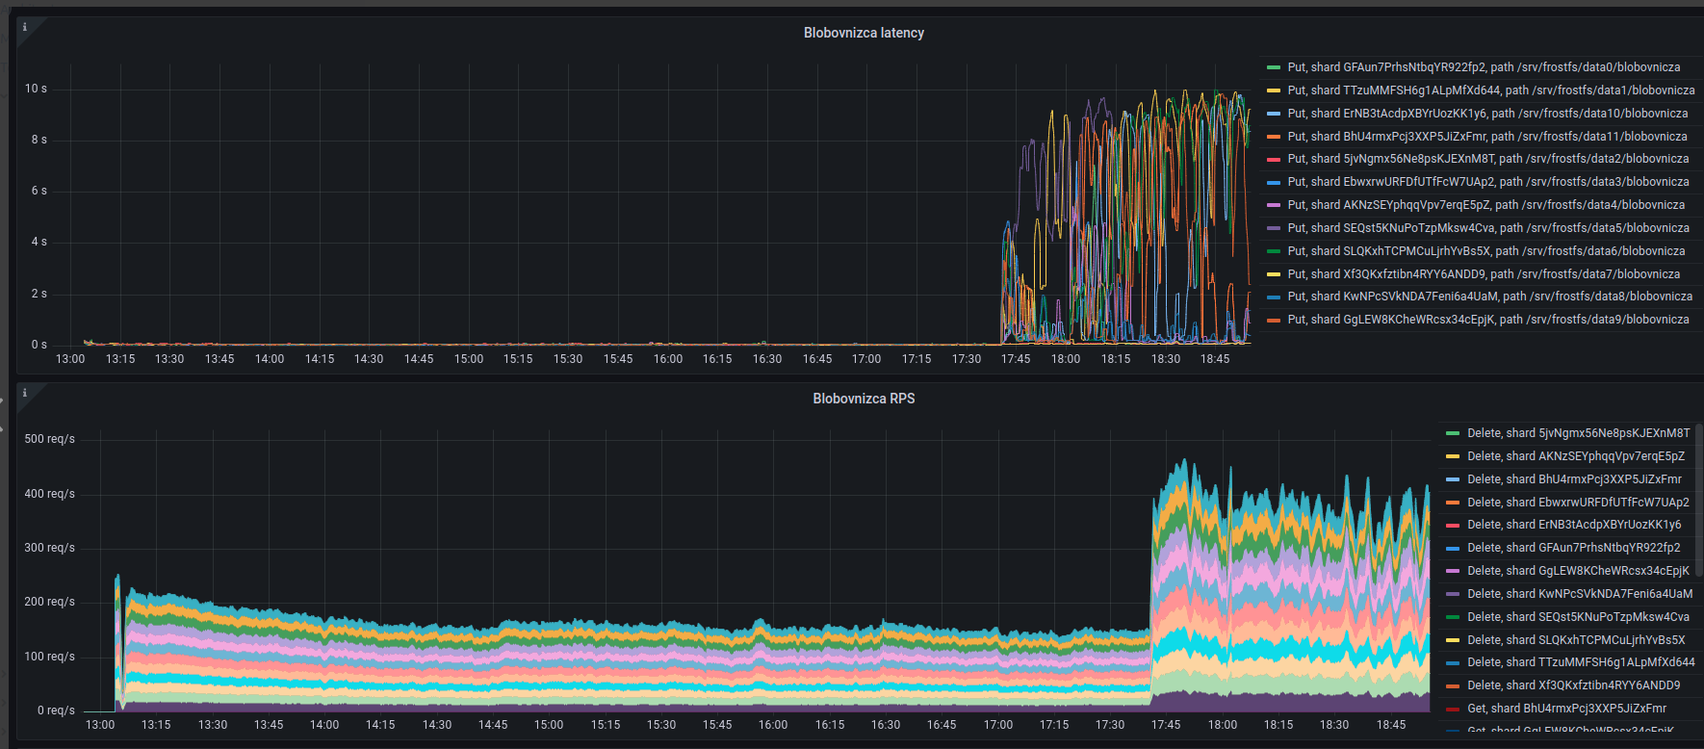Toggle Put series with path data2/blobovnicza
The height and width of the screenshot is (749, 1704).
click(x=1488, y=159)
